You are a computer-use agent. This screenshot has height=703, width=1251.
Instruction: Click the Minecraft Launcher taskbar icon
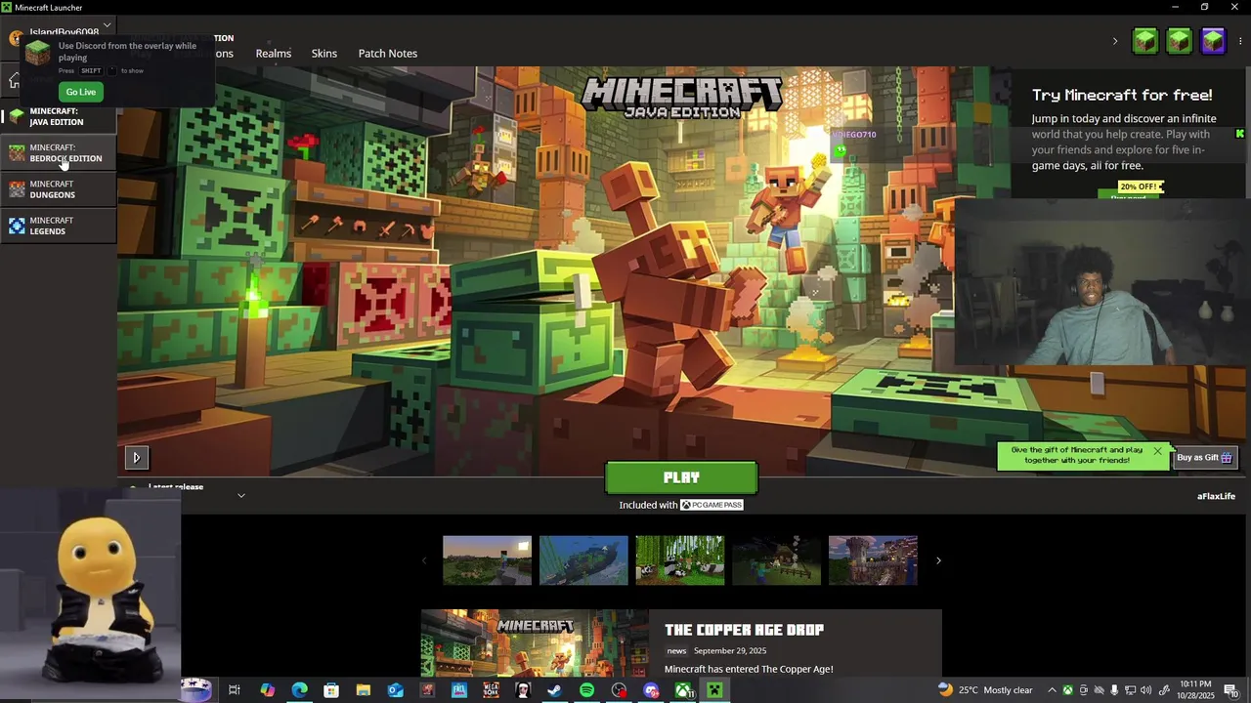point(714,690)
